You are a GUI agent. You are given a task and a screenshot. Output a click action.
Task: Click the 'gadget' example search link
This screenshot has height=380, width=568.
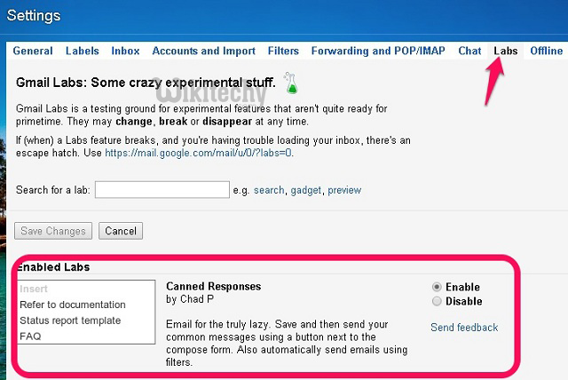(306, 190)
